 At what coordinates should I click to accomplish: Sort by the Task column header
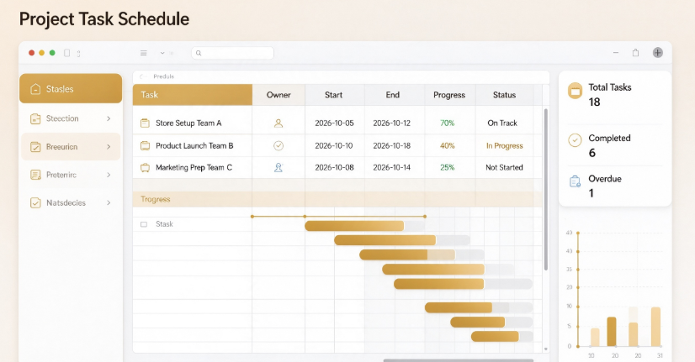193,95
